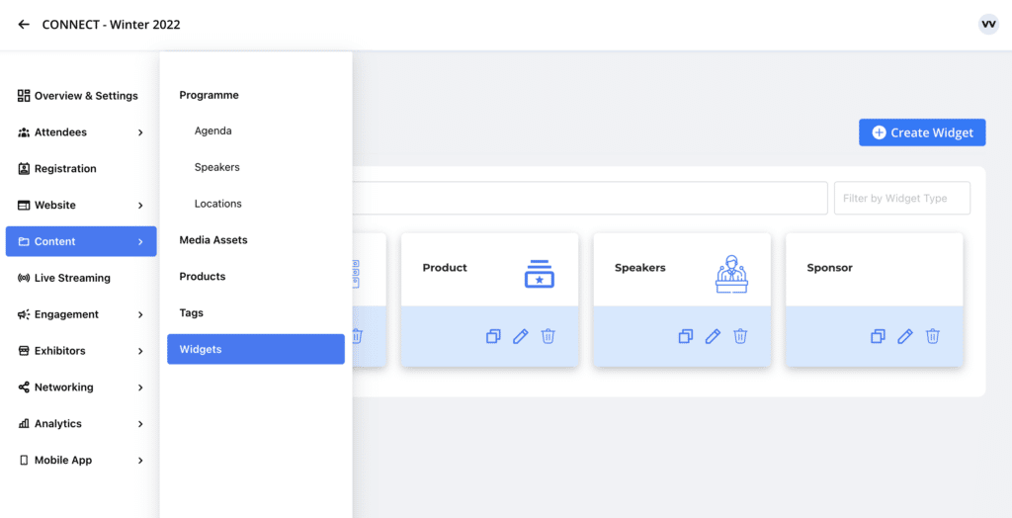
Task: Click the Product card ribbon illustration
Action: (x=540, y=274)
